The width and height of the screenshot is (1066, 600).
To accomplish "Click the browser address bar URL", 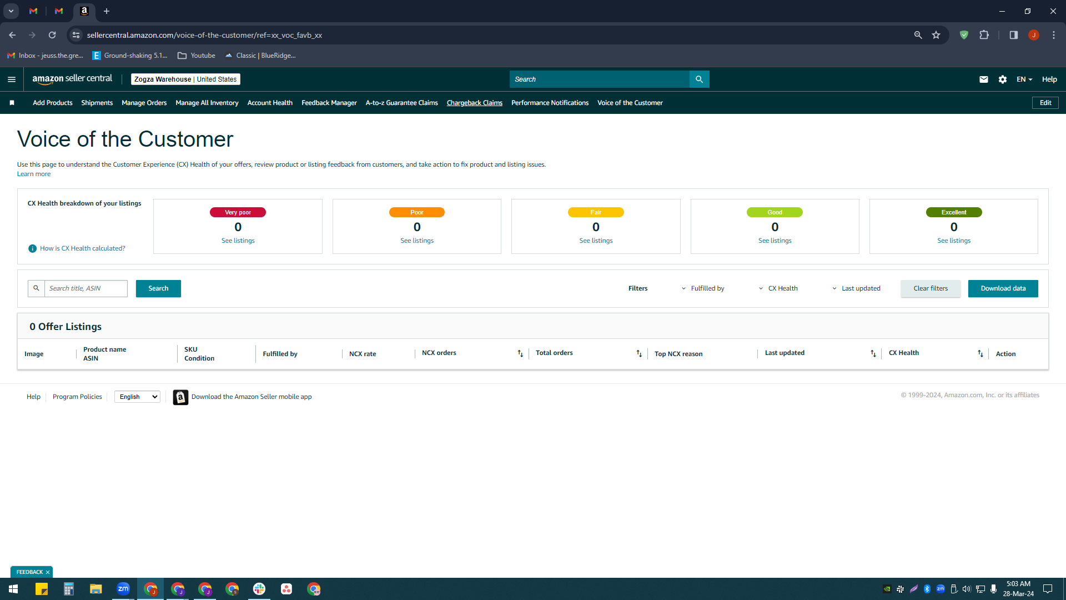I will [x=204, y=35].
